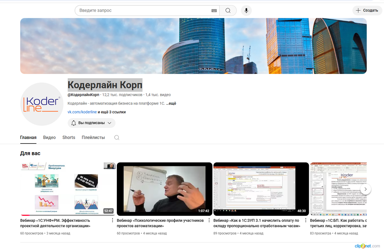The image size is (384, 249).
Task: Expand the Вы подписаны subscription dropdown
Action: coord(92,123)
